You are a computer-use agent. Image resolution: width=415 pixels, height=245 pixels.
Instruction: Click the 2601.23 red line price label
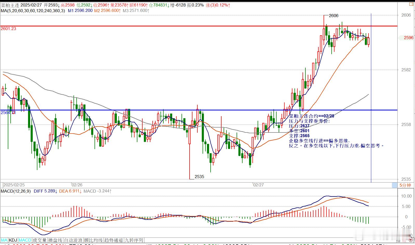click(8, 29)
